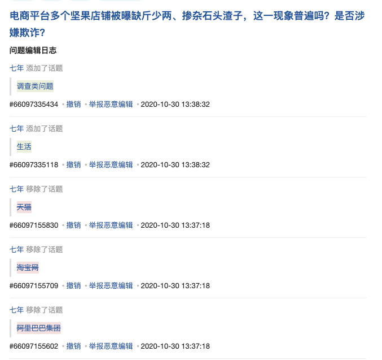Undo edit #66097155602
Image resolution: width=382 pixels, height=360 pixels.
point(73,346)
